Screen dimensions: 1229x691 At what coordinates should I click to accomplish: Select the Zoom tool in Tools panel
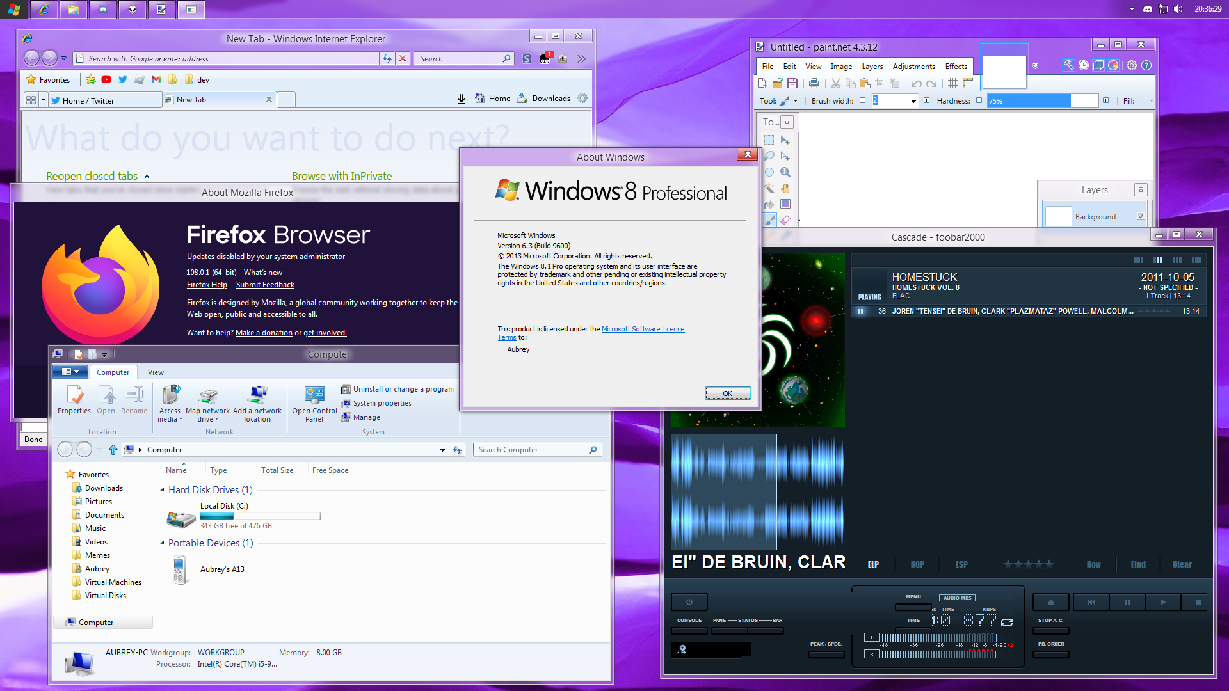click(785, 172)
